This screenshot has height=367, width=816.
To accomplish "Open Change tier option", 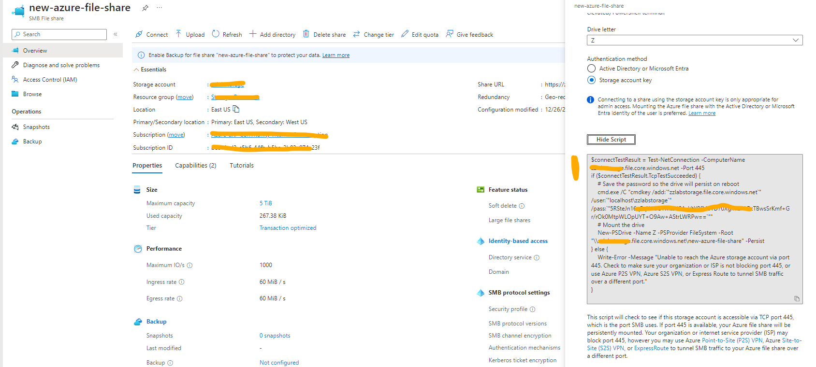I will point(374,34).
